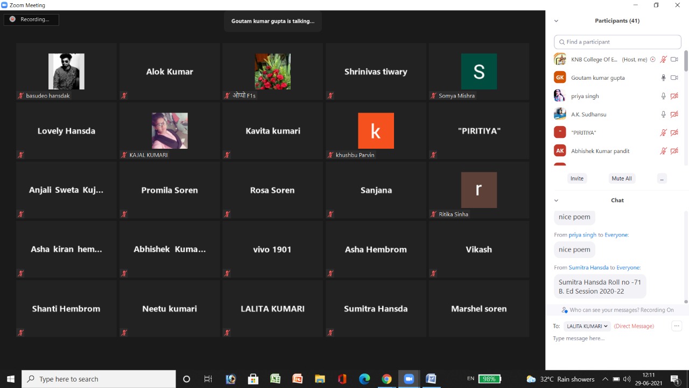Click the Who can see your messages icon
The width and height of the screenshot is (689, 388).
pyautogui.click(x=565, y=310)
